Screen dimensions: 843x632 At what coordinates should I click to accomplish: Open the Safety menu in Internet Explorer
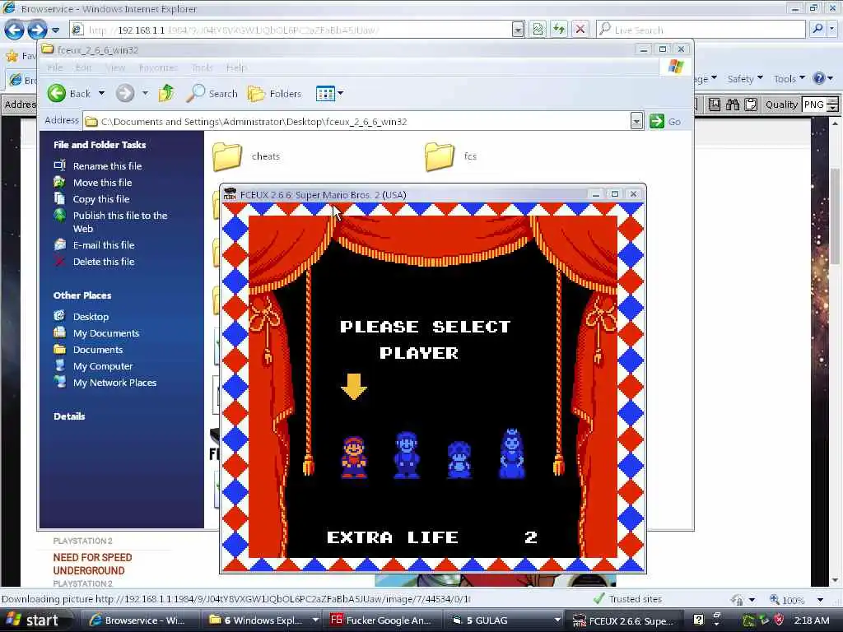point(745,79)
